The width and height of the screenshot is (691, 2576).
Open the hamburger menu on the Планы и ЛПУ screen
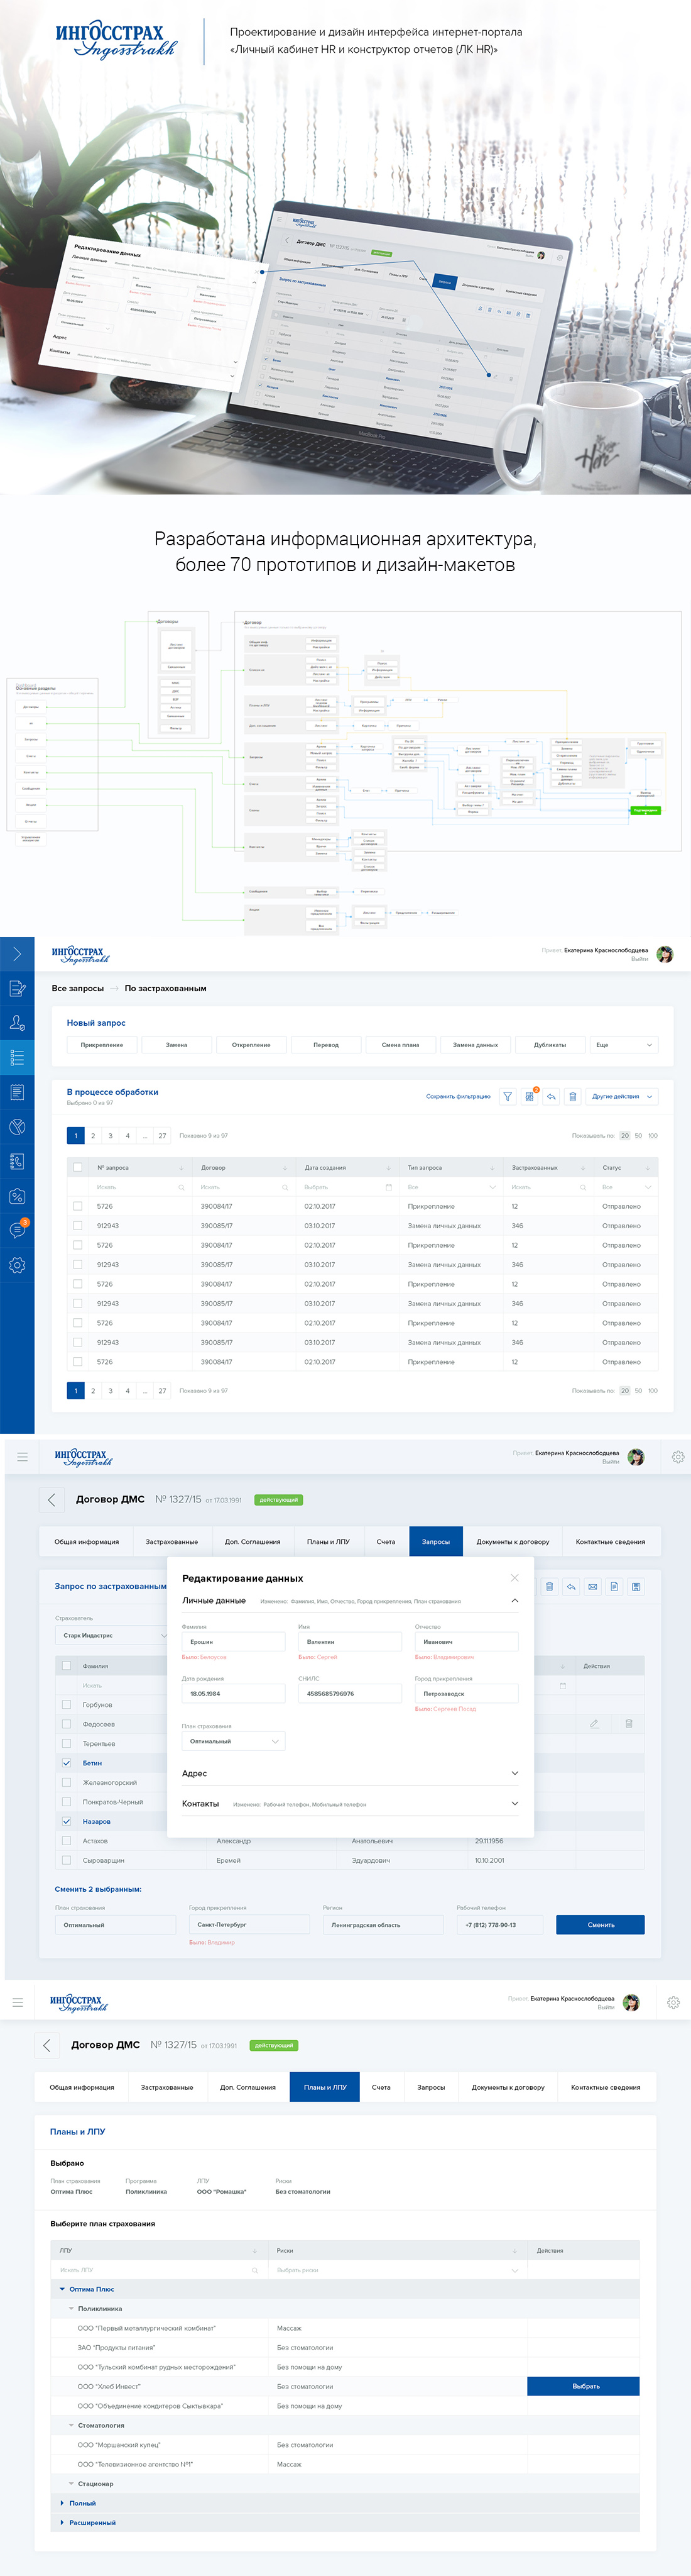point(17,2002)
